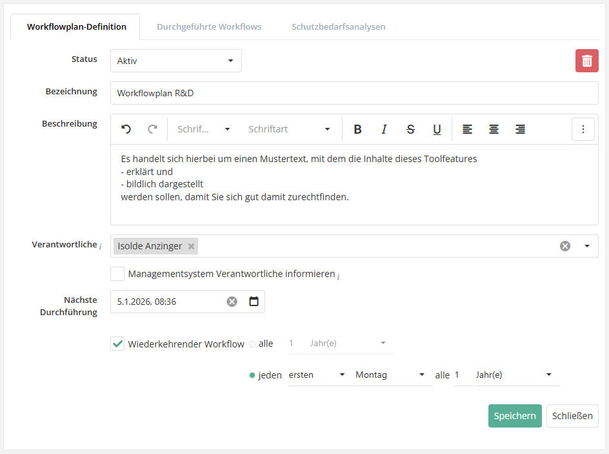Click the Speichern button
Image resolution: width=609 pixels, height=454 pixels.
514,416
